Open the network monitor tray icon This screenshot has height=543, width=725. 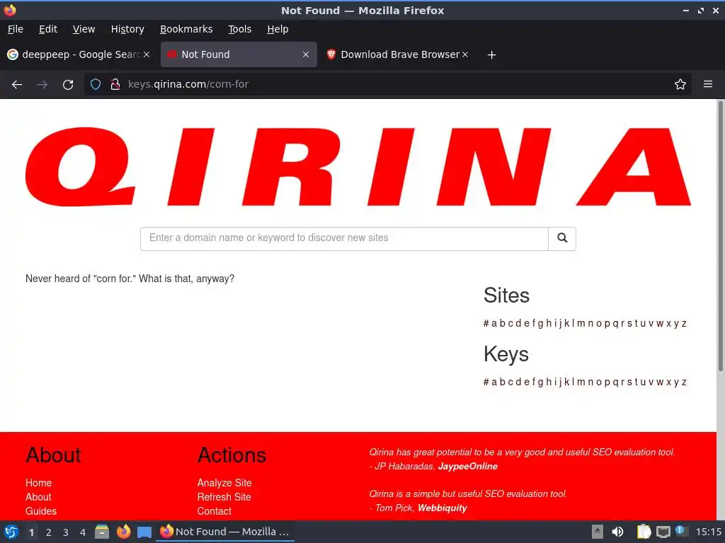(663, 532)
